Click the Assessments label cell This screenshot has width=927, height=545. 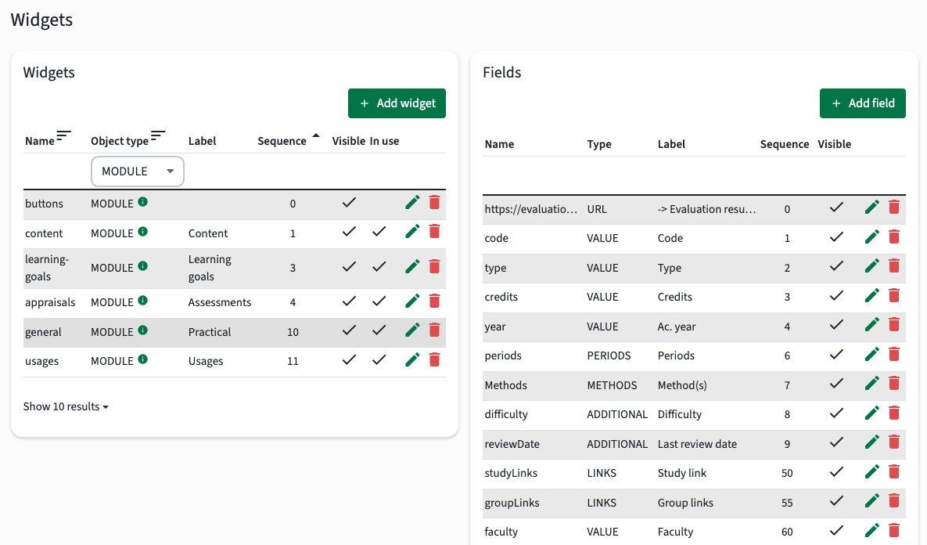(x=219, y=302)
